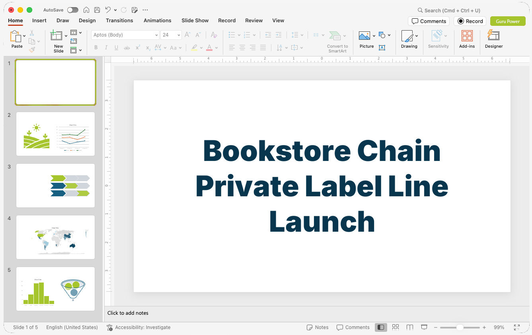Screen dimensions: 532x335
Task: Justify the text alignment
Action: click(x=263, y=48)
